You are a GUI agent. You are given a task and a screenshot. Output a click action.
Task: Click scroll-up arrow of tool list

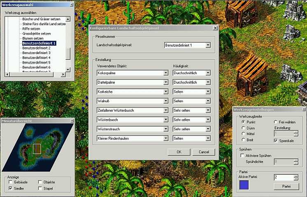[x=68, y=19]
